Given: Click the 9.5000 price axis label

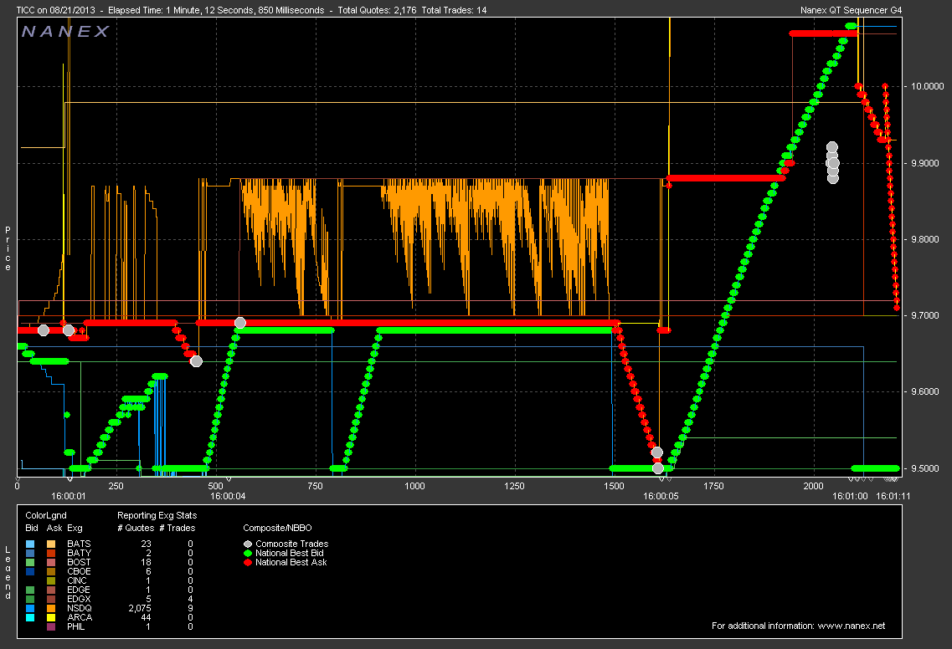Looking at the screenshot, I should (924, 469).
